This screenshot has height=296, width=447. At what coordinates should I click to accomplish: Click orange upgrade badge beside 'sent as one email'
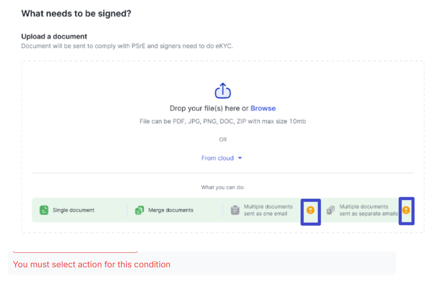click(311, 210)
